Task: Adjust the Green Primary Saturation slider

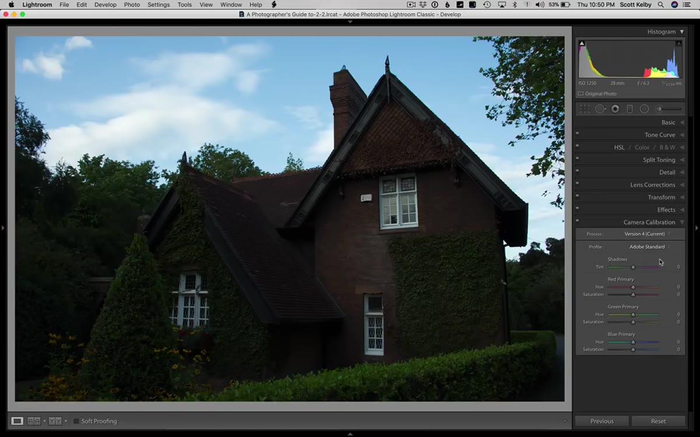Action: click(x=633, y=322)
